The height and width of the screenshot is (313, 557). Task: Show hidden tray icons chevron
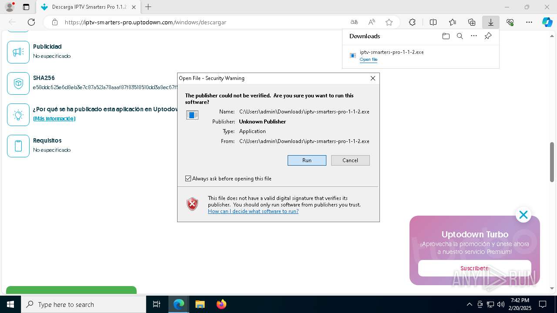(x=469, y=304)
